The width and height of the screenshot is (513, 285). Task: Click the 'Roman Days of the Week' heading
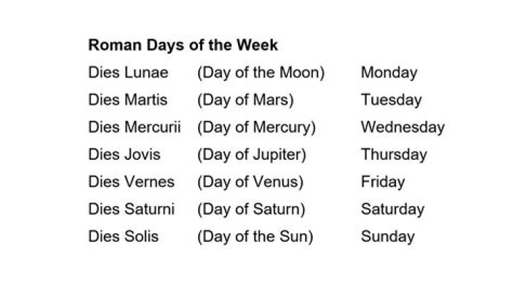coord(182,45)
